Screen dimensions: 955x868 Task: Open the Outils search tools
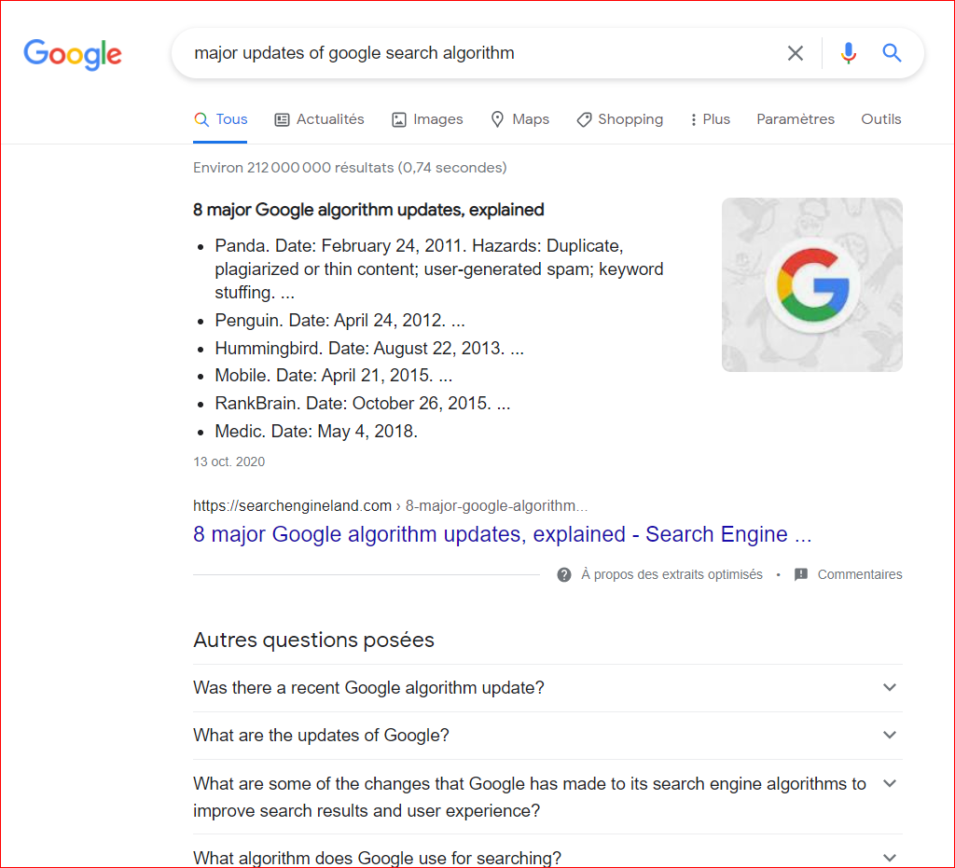click(881, 119)
